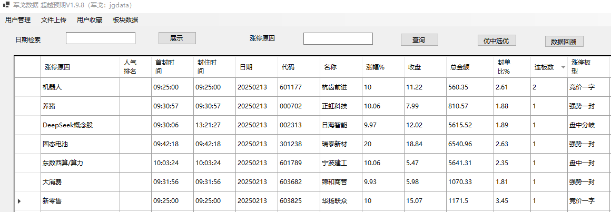Image resolution: width=611 pixels, height=212 pixels.
Task: Click the 展示 button
Action: (x=177, y=38)
